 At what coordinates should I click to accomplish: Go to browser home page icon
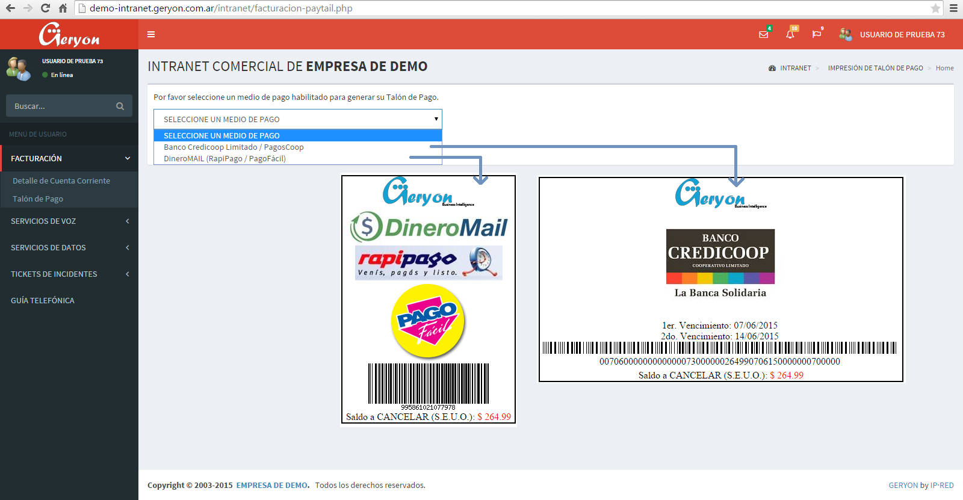pos(63,8)
